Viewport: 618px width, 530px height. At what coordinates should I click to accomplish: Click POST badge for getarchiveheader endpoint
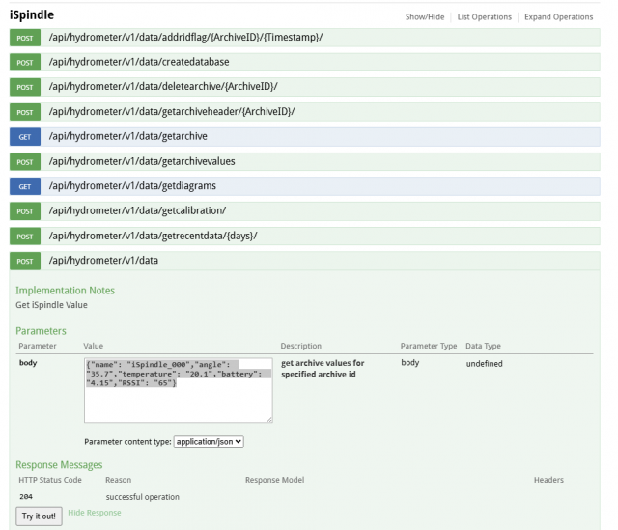coord(25,112)
